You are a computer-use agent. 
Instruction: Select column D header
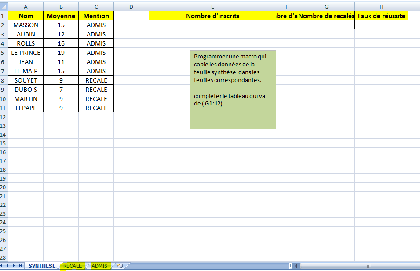coord(131,7)
